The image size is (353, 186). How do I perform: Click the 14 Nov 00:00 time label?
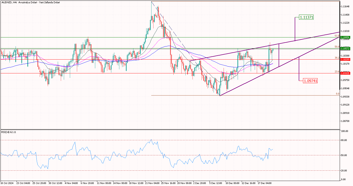point(120,183)
